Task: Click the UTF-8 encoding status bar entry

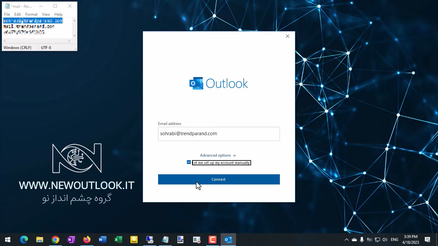Action: pyautogui.click(x=46, y=48)
